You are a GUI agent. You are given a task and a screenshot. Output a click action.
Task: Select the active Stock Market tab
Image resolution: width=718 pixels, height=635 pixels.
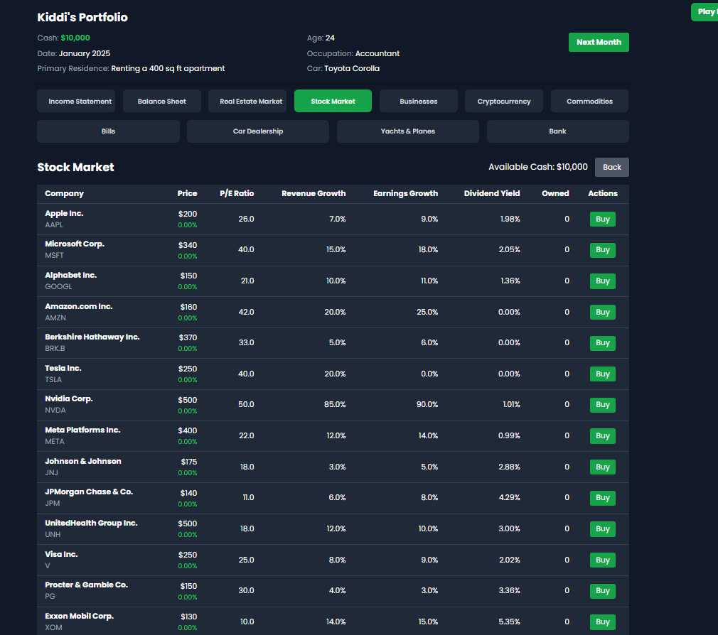point(333,101)
